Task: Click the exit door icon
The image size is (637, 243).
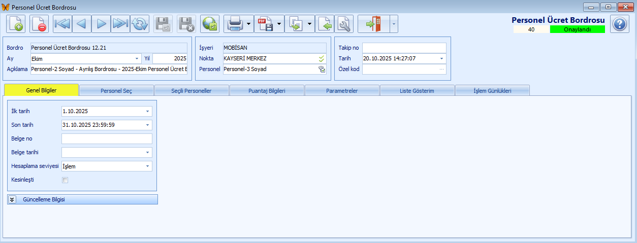Action: 373,24
